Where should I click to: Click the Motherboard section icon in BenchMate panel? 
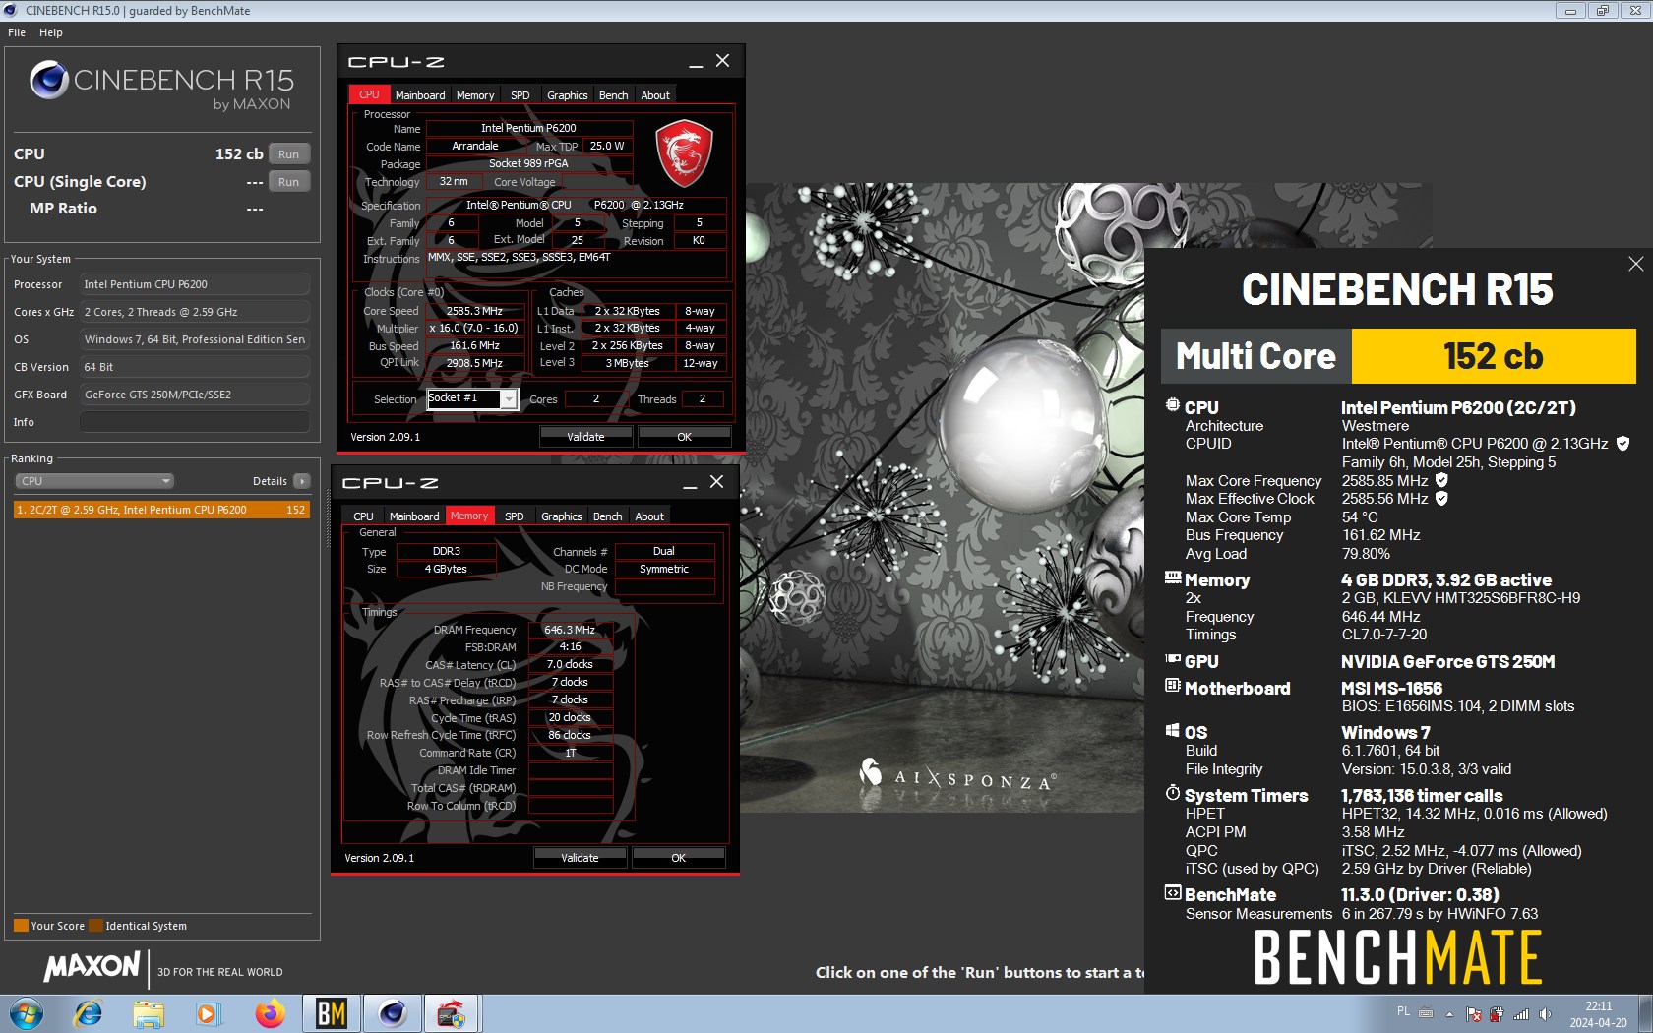click(1173, 685)
